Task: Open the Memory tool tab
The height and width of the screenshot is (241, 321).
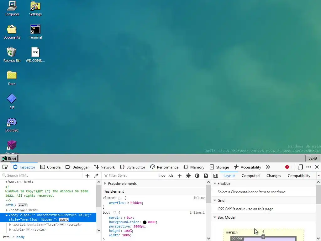Action: point(194,167)
